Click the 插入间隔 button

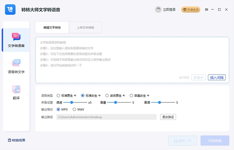(x=217, y=77)
